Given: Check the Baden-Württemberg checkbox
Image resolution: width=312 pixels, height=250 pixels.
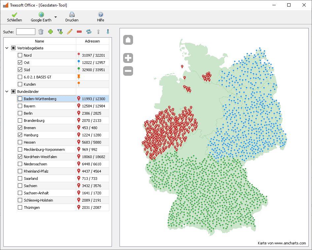Looking at the screenshot, I should [20, 99].
